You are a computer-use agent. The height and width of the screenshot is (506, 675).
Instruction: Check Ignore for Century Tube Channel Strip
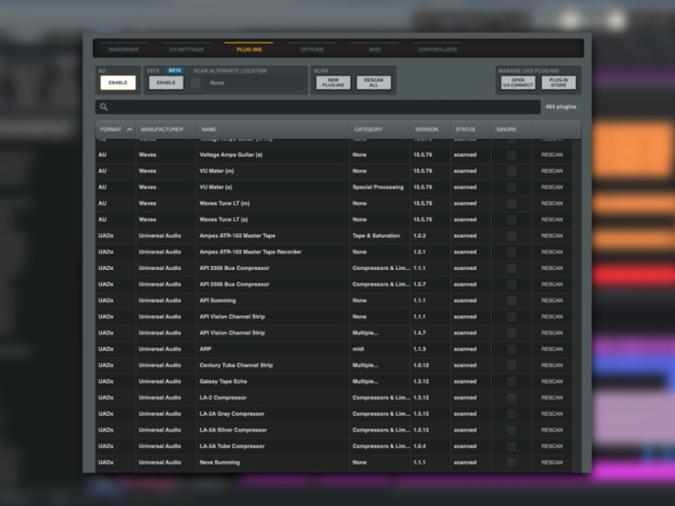511,365
